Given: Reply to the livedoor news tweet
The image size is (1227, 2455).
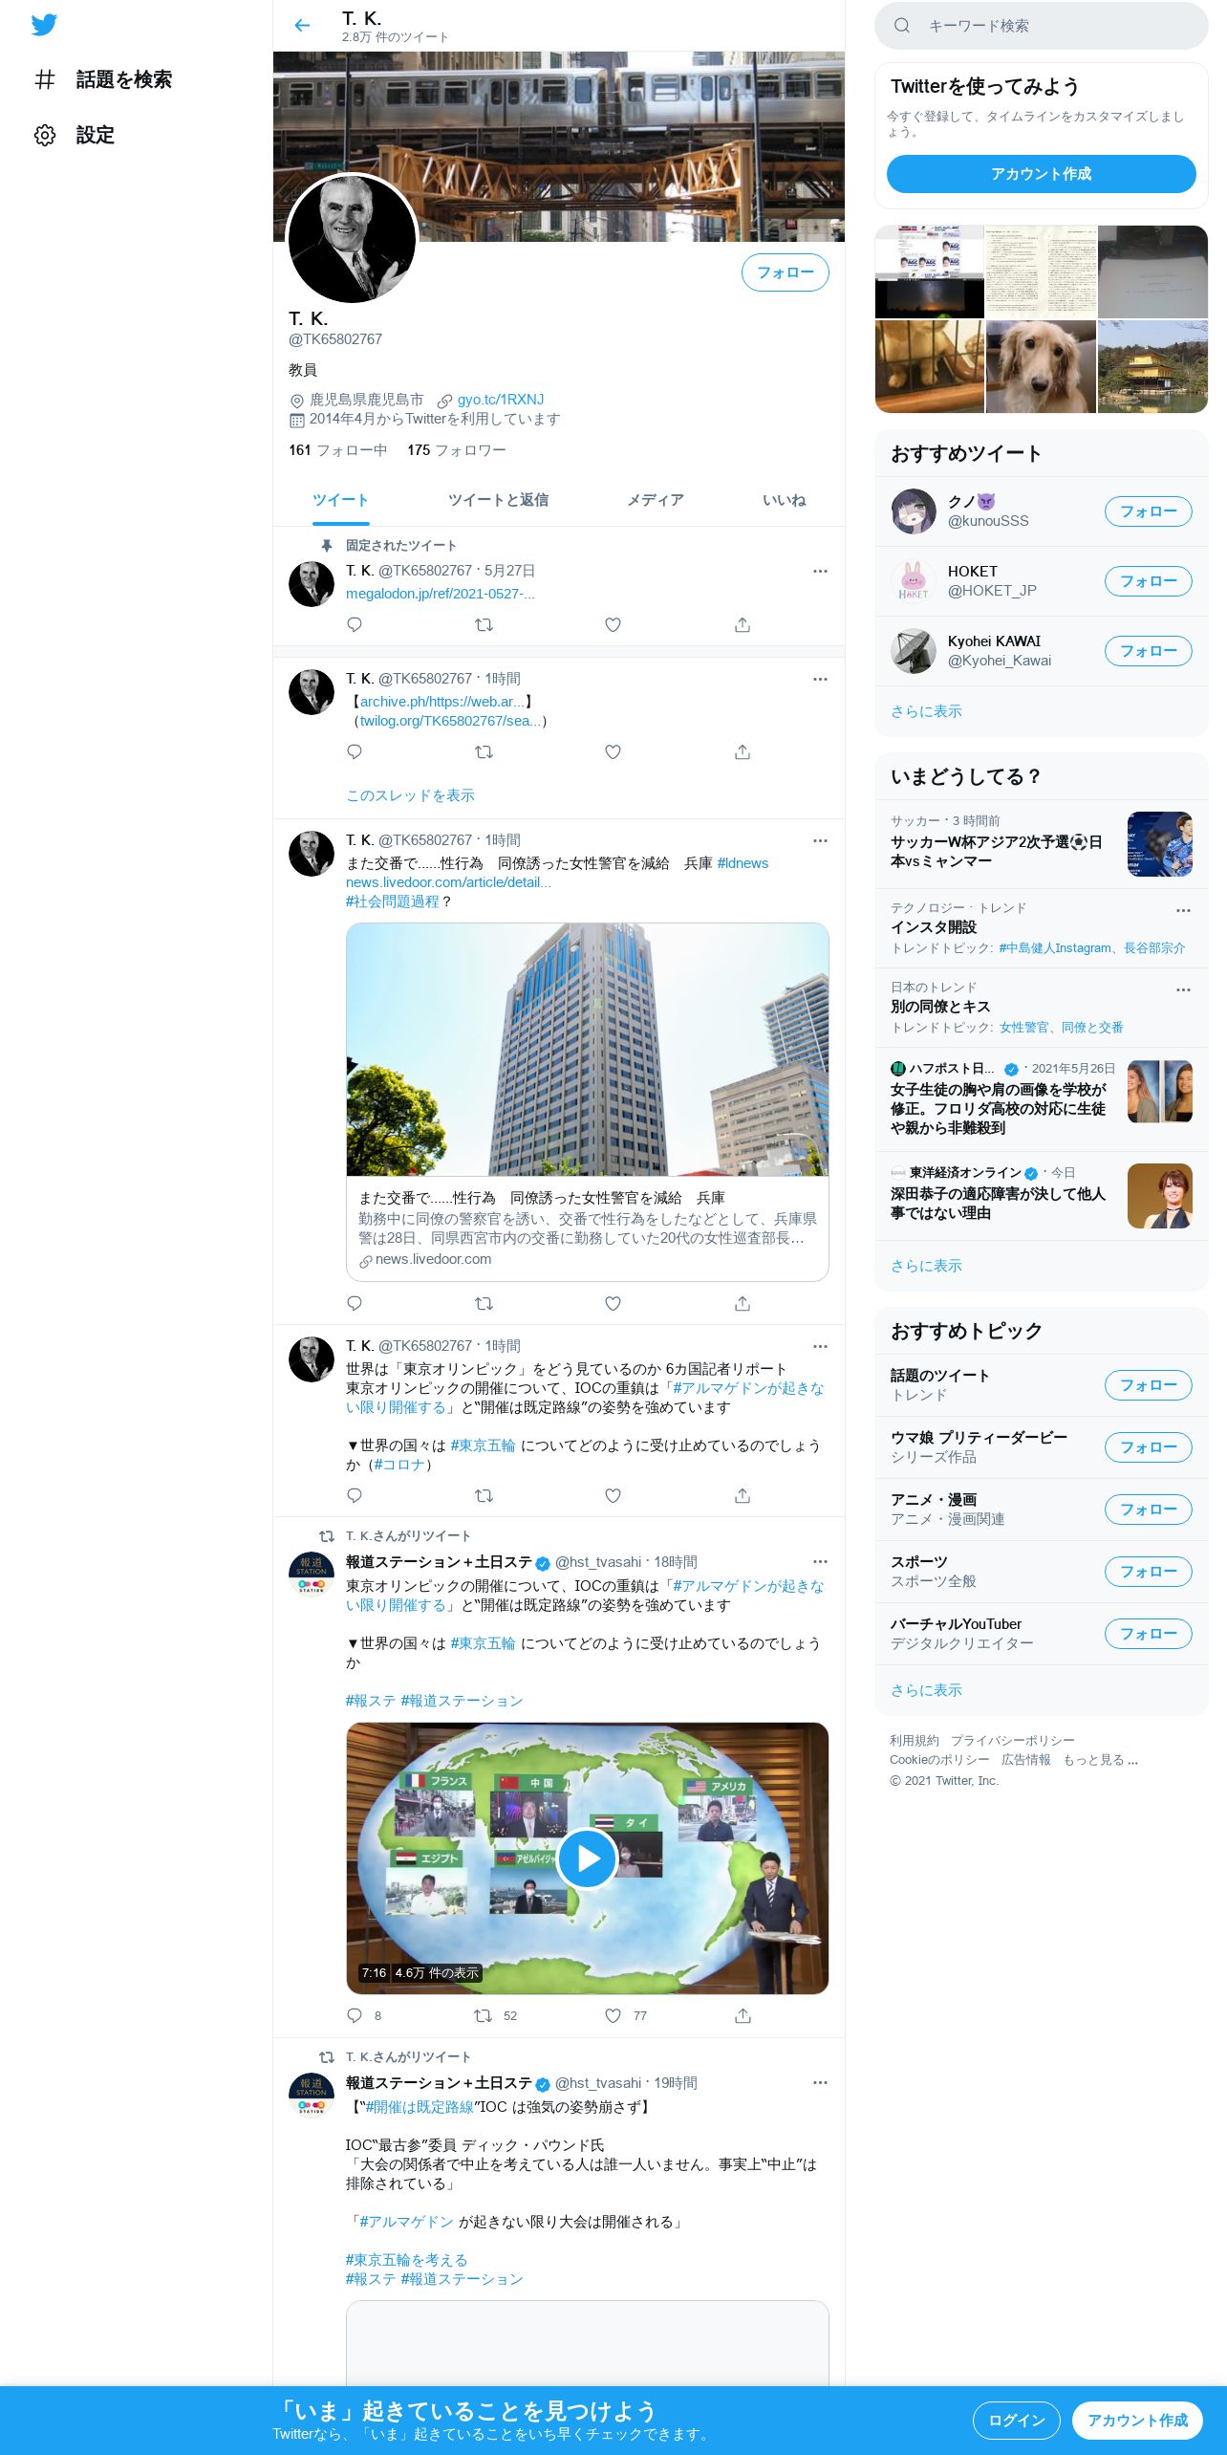Looking at the screenshot, I should click(355, 1303).
